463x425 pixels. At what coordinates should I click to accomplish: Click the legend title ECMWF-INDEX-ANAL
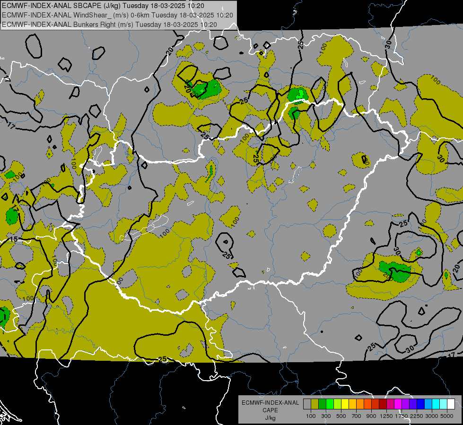(270, 403)
